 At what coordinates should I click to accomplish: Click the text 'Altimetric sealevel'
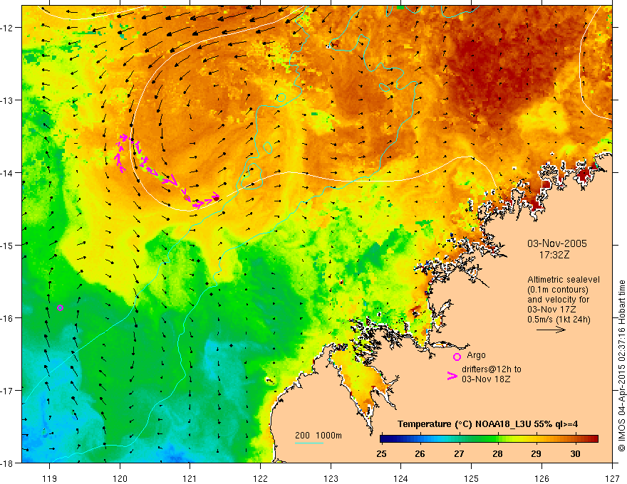(564, 280)
